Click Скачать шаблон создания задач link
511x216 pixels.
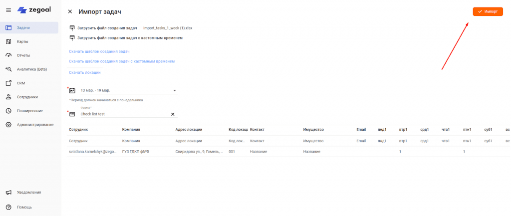[x=99, y=51]
